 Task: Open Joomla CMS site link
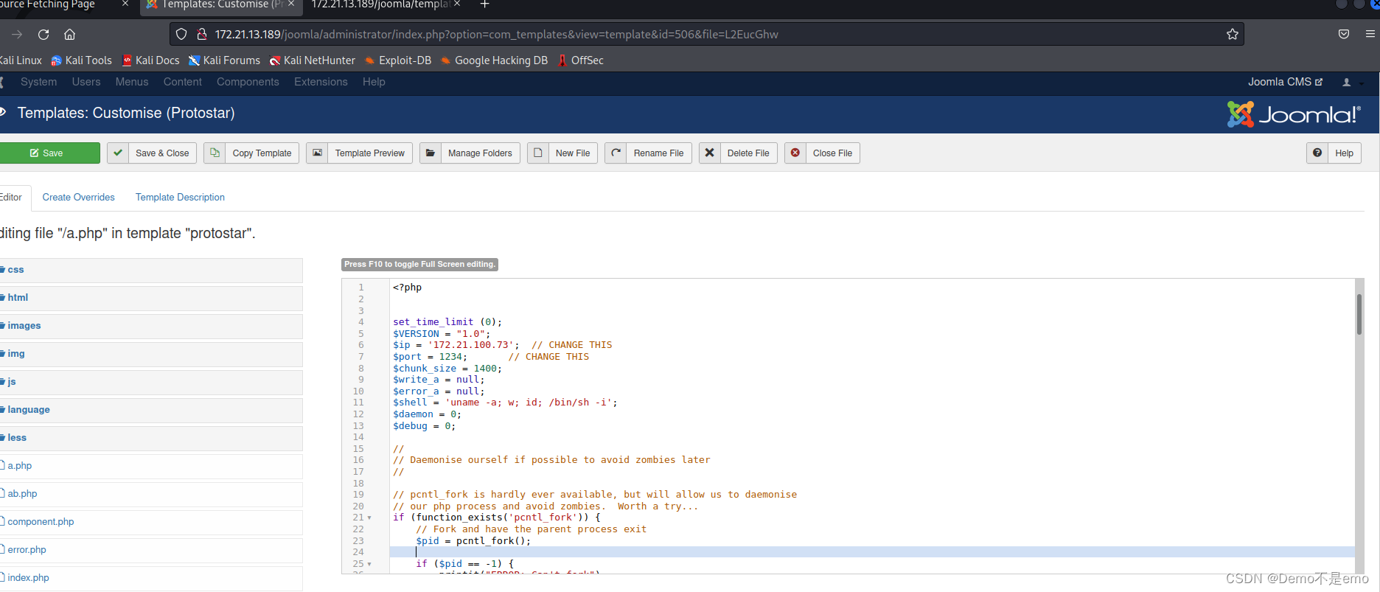point(1285,82)
